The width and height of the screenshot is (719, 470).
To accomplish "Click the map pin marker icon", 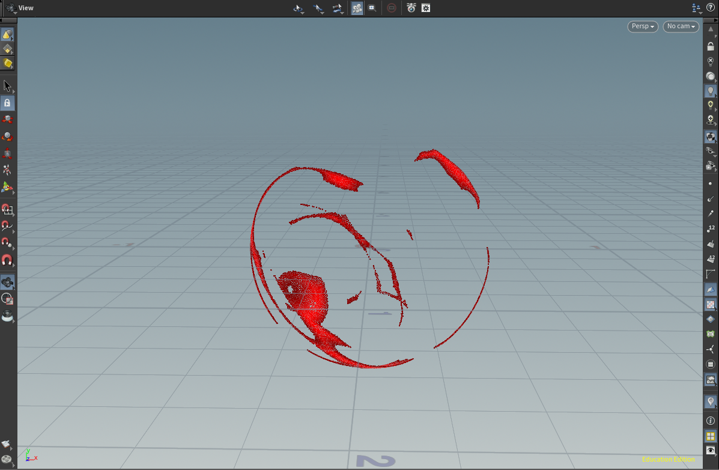I will pos(711,401).
